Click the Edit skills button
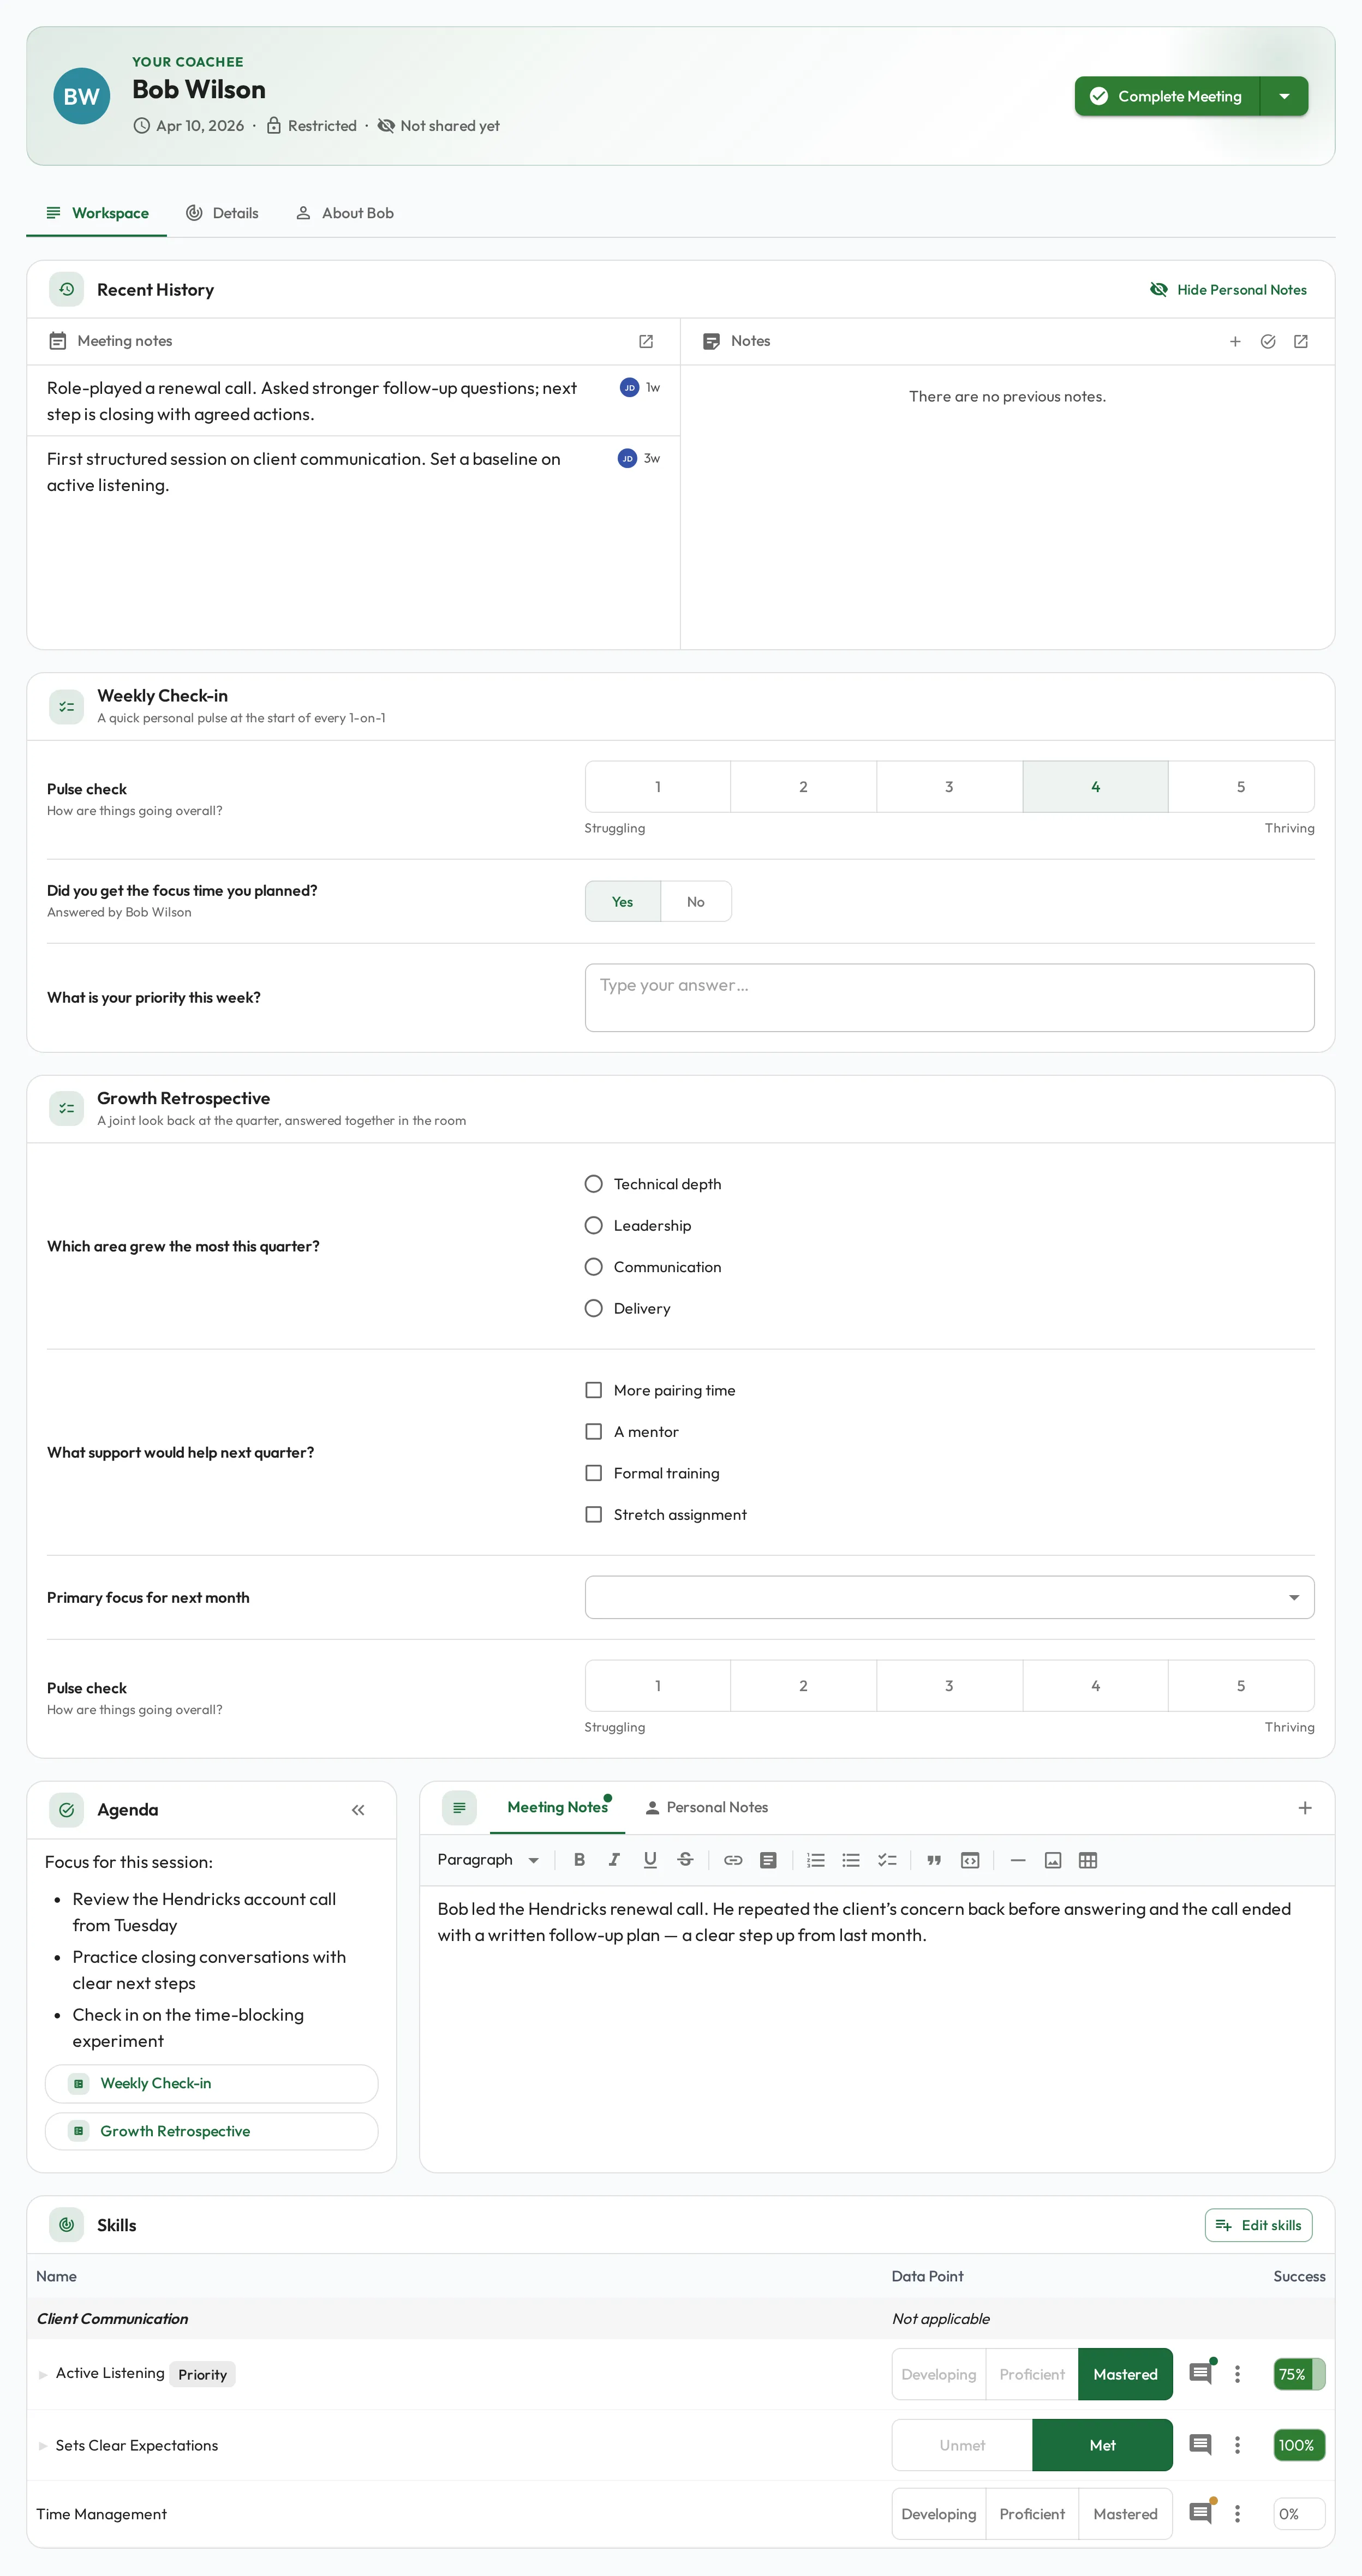The width and height of the screenshot is (1362, 2576). 1258,2225
